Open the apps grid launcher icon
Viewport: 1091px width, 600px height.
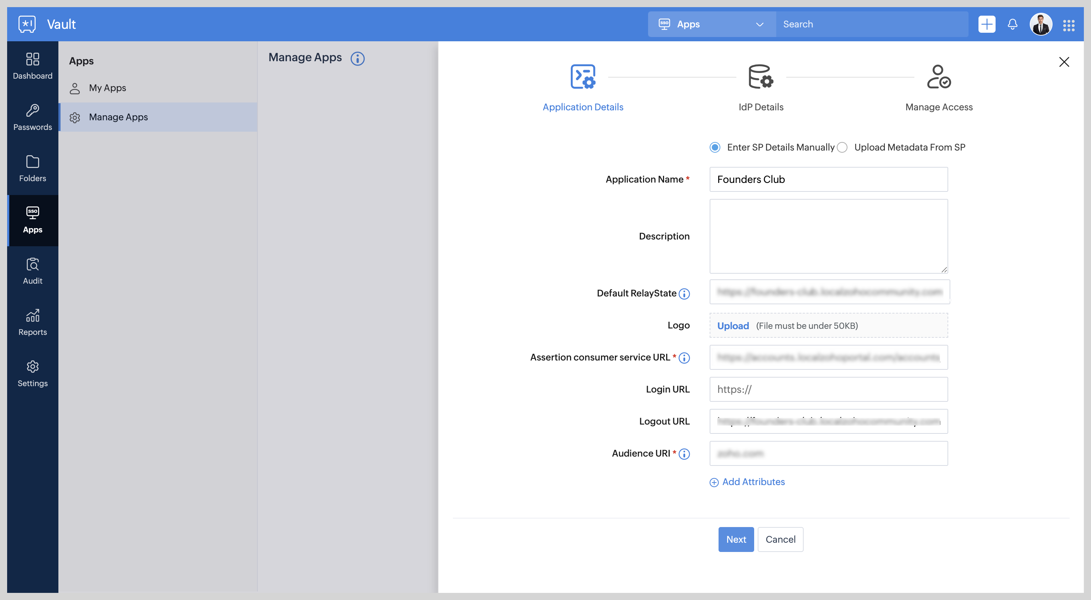1069,25
